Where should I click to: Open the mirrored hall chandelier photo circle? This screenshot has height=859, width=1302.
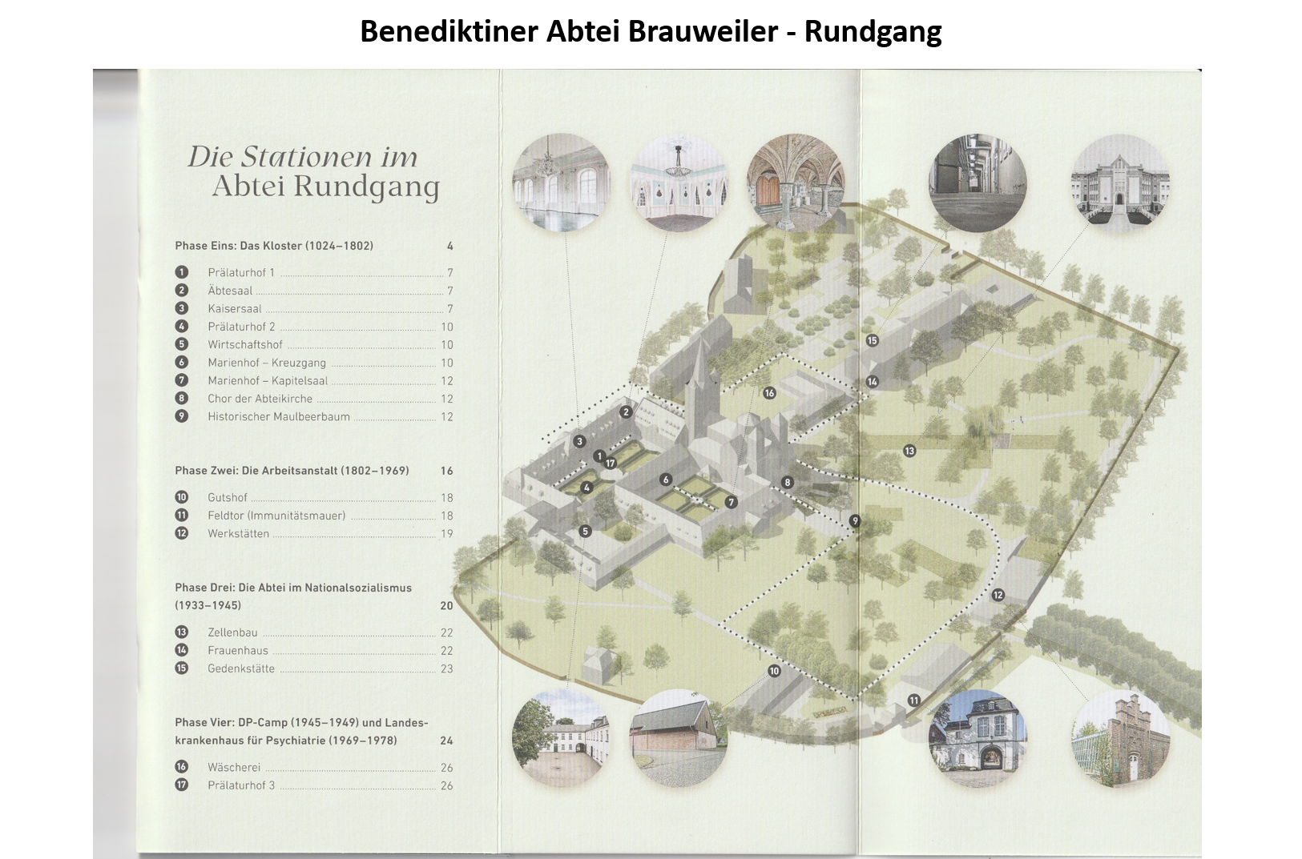[561, 183]
